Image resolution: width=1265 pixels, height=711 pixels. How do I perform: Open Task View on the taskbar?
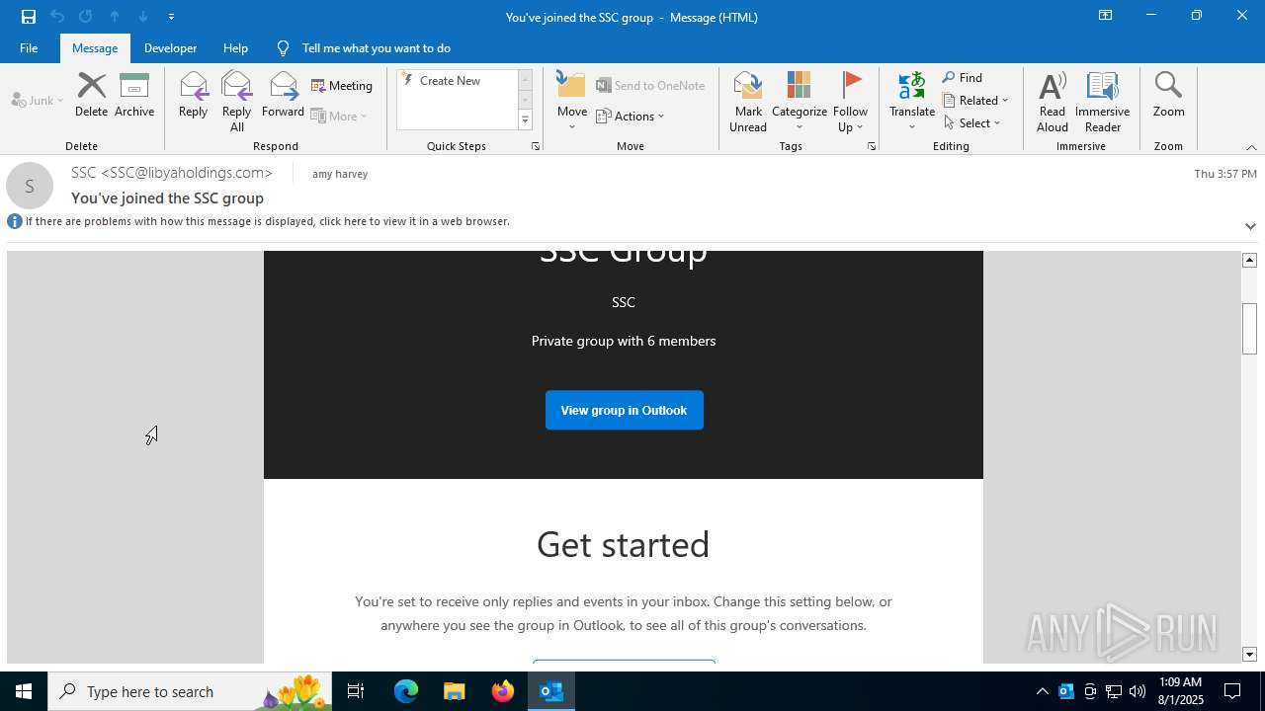click(356, 691)
